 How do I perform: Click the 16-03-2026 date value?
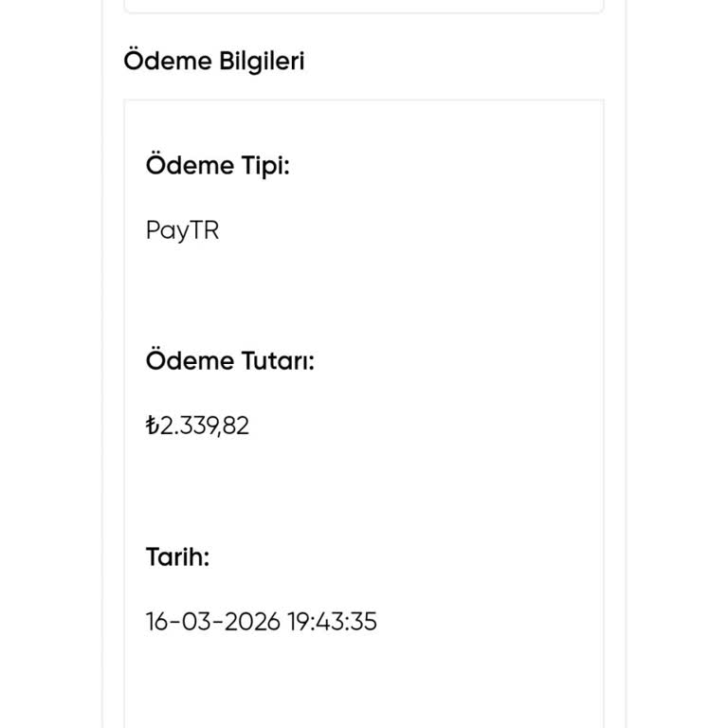(x=213, y=622)
